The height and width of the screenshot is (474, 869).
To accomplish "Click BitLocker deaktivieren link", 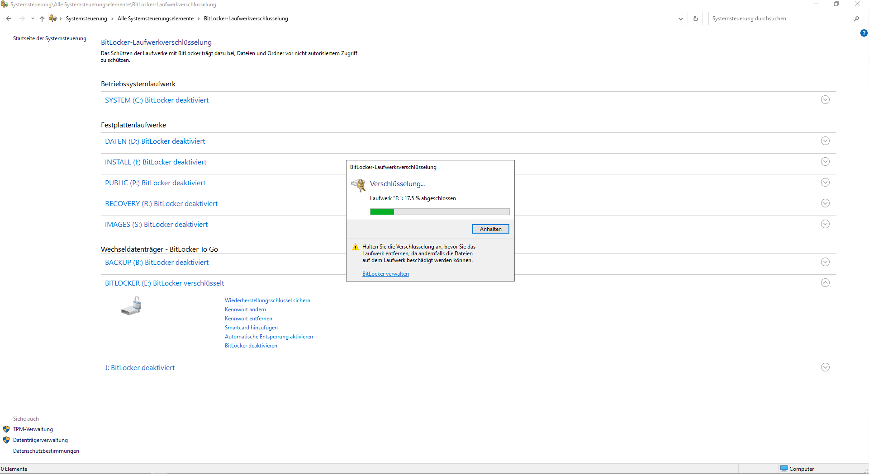I will click(x=251, y=346).
